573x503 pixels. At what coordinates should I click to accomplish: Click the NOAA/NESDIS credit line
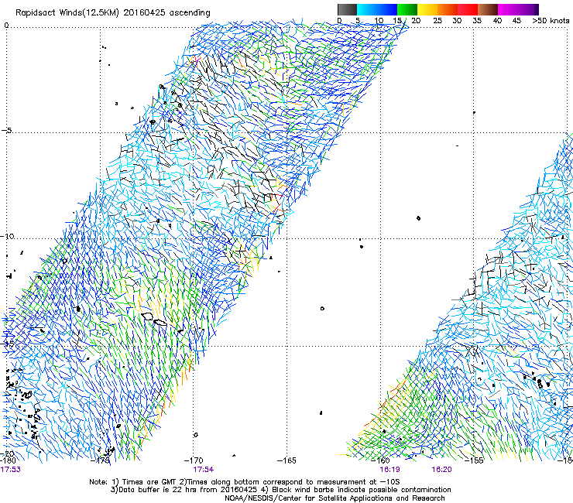335,498
